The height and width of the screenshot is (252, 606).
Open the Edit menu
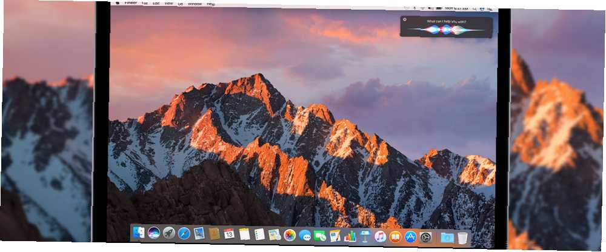click(156, 3)
